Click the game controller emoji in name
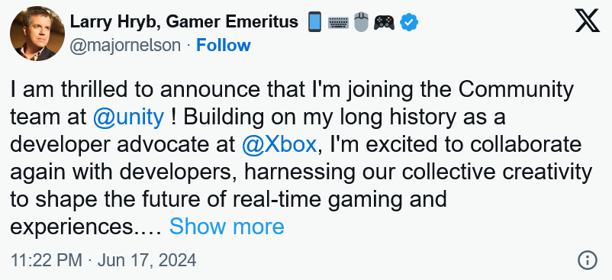This screenshot has width=612, height=280. [x=384, y=23]
